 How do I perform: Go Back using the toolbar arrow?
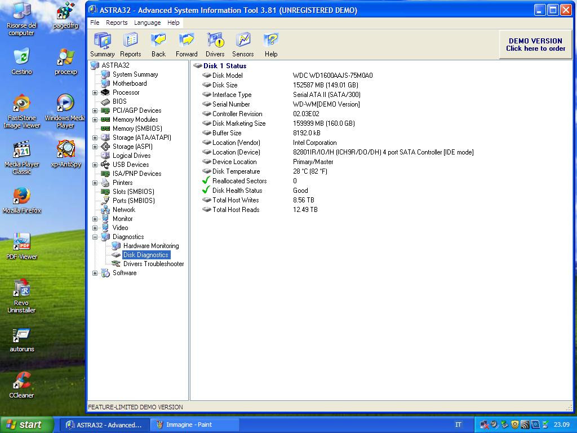click(158, 45)
